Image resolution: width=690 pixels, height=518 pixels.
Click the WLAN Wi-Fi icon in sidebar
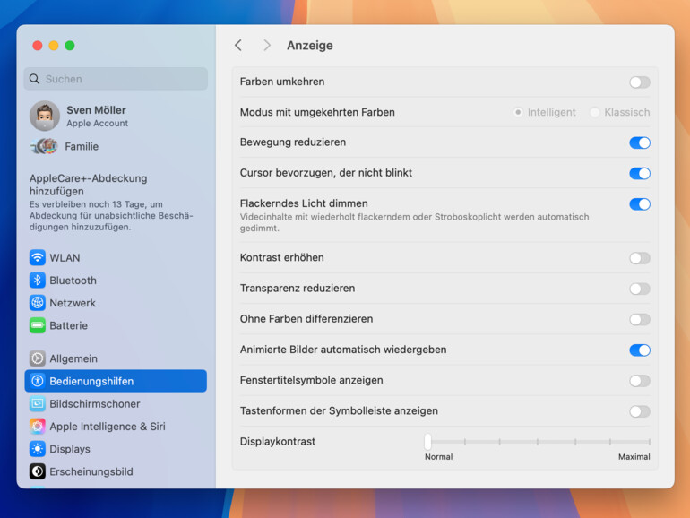[38, 257]
